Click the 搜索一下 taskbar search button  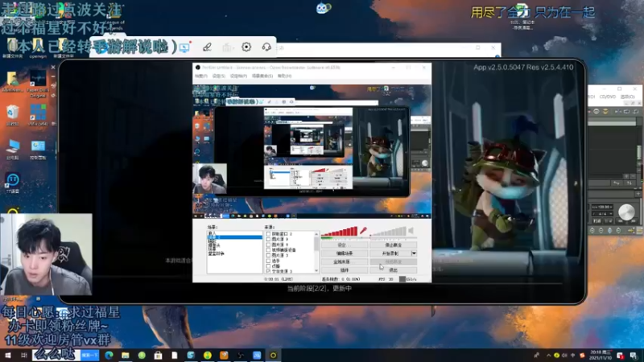point(90,355)
